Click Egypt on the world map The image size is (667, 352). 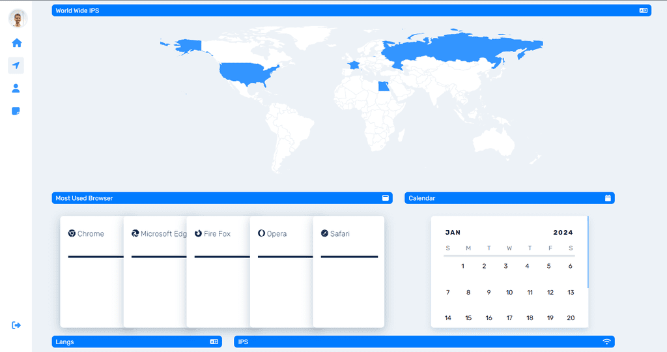coord(383,87)
